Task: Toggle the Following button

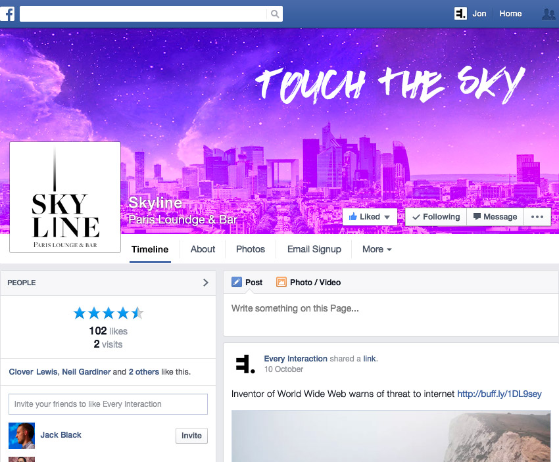Action: point(436,217)
